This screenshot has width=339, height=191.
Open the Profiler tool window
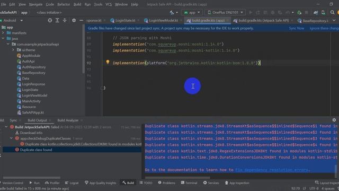coord(52,183)
